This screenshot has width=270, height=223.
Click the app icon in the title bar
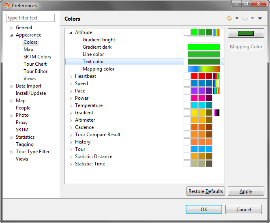point(6,6)
